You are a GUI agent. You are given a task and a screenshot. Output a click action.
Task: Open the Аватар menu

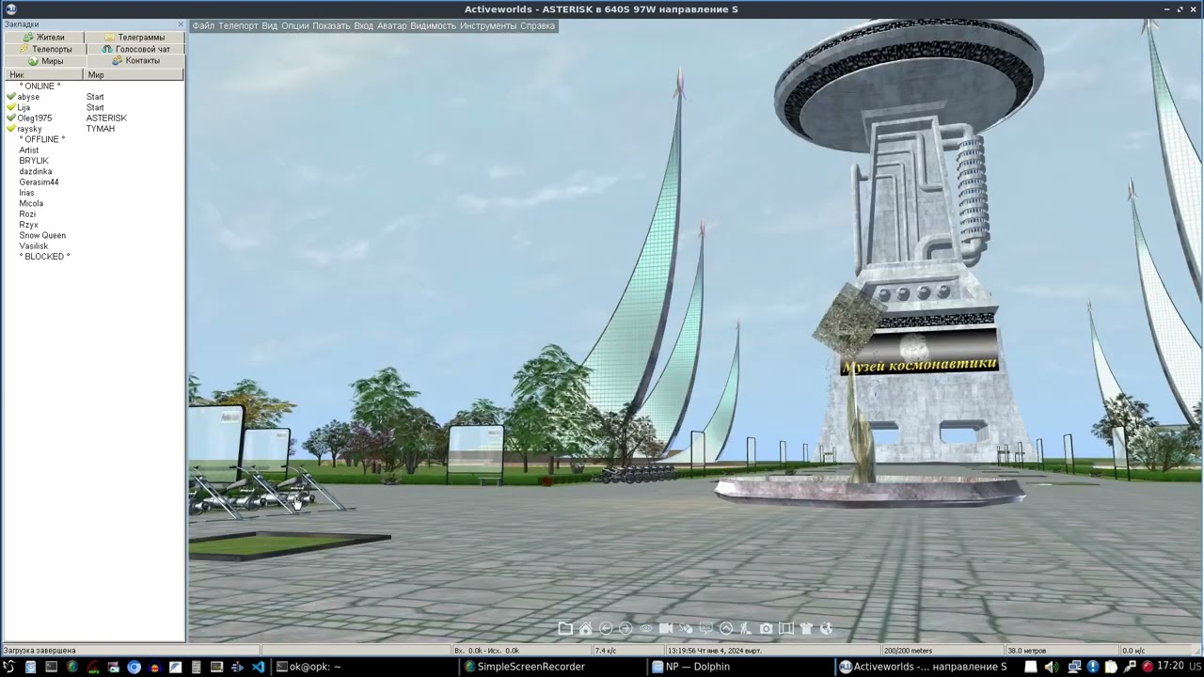click(391, 25)
